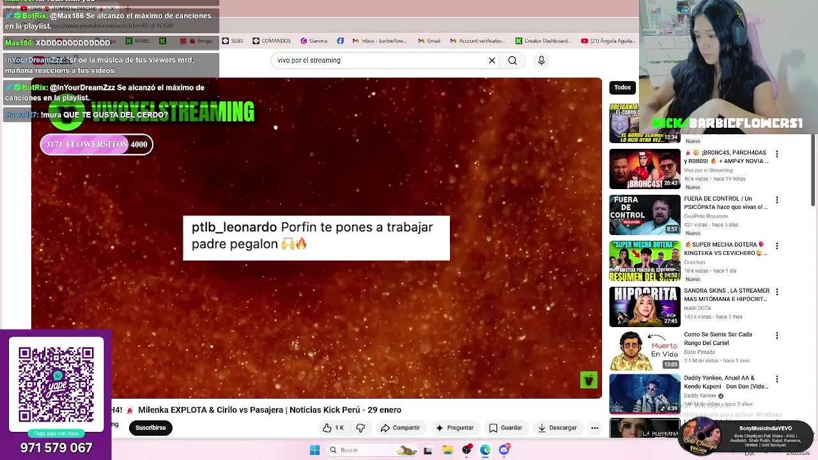
Task: Click the video player area
Action: click(x=316, y=238)
